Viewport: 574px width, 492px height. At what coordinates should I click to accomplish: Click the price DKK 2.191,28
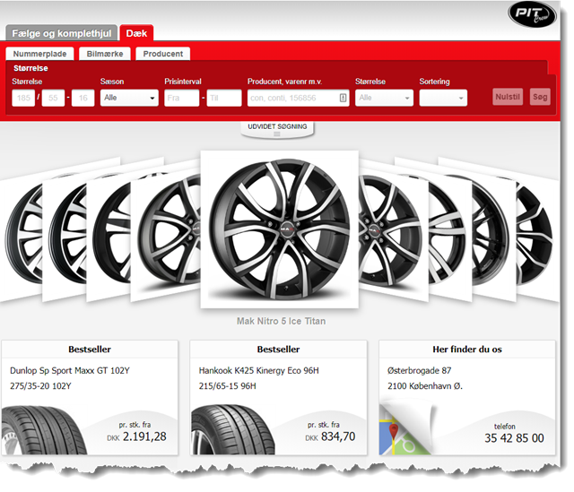pyautogui.click(x=136, y=436)
